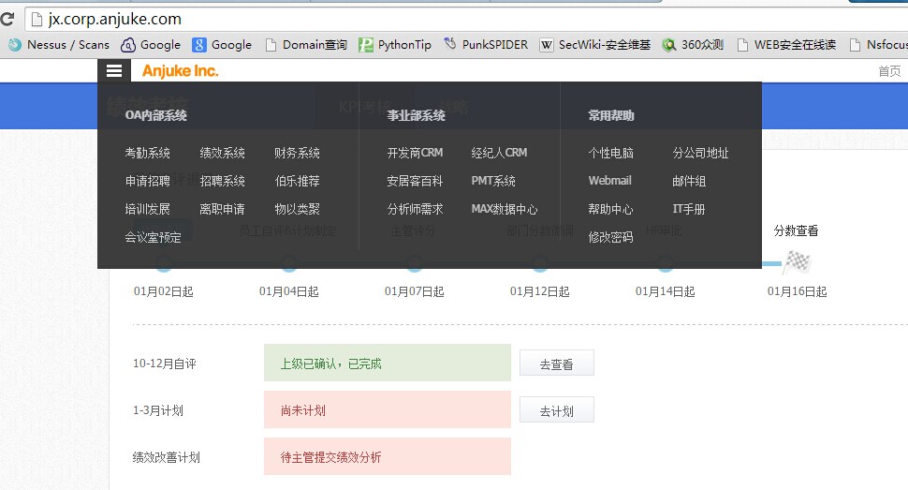The height and width of the screenshot is (490, 908).
Task: Open the Domain查询 bookmark
Action: coord(306,45)
